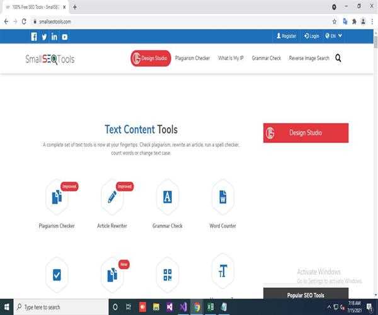Close the SmallSEOTools browser tab
This screenshot has height=315, width=378.
tap(64, 7)
